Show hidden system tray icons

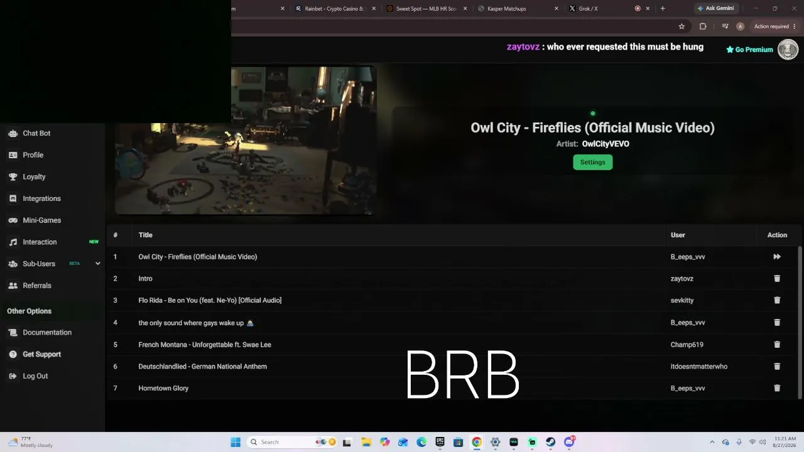tap(712, 442)
